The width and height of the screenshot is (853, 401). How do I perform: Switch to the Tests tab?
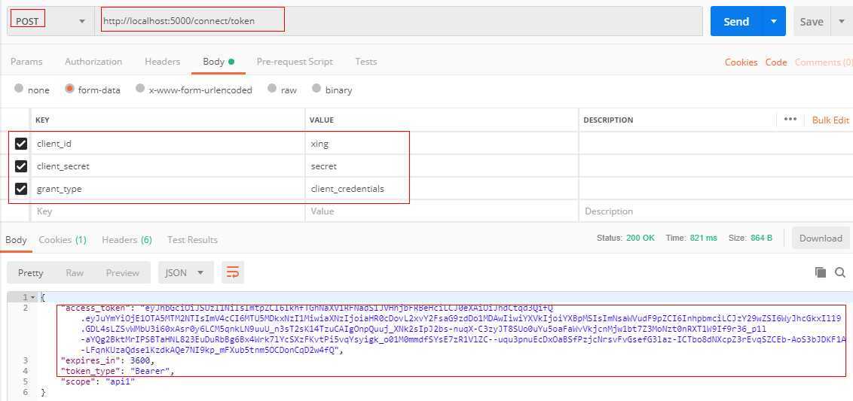[365, 62]
